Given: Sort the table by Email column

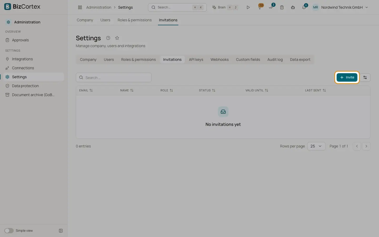Looking at the screenshot, I should [x=86, y=90].
